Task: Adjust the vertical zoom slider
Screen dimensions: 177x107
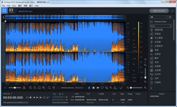Action: coord(145,73)
